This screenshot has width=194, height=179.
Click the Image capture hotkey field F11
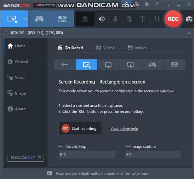153,155
